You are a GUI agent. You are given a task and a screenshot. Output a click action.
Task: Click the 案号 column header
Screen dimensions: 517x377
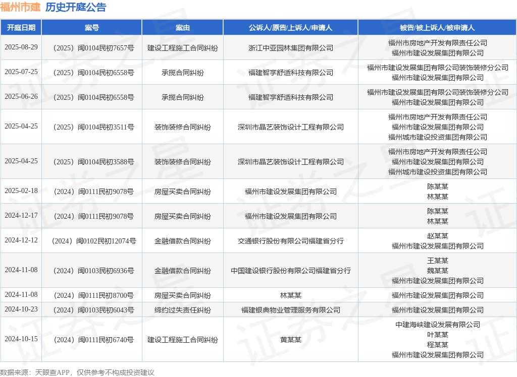click(92, 28)
